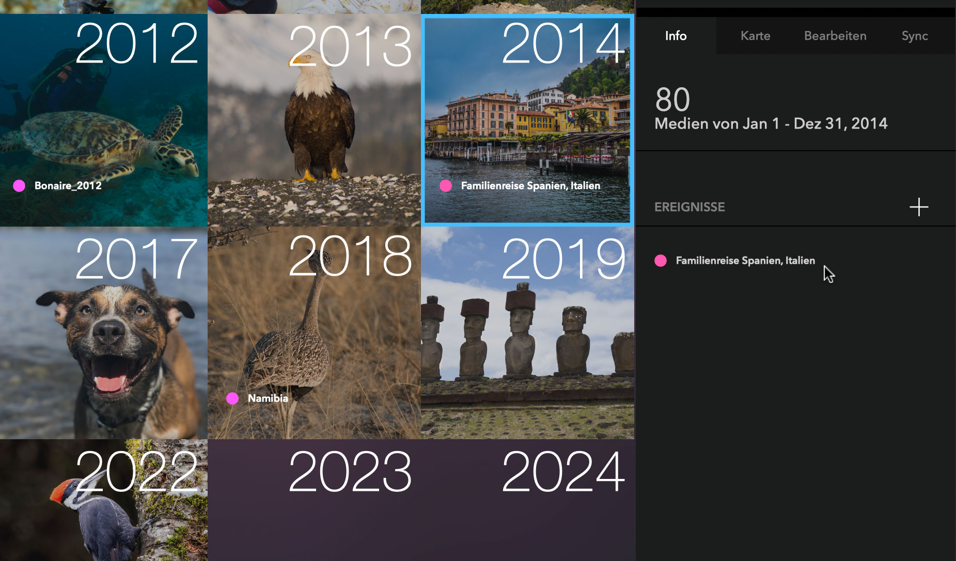The height and width of the screenshot is (561, 956).
Task: Select the 2018 bird year tile
Action: click(314, 333)
